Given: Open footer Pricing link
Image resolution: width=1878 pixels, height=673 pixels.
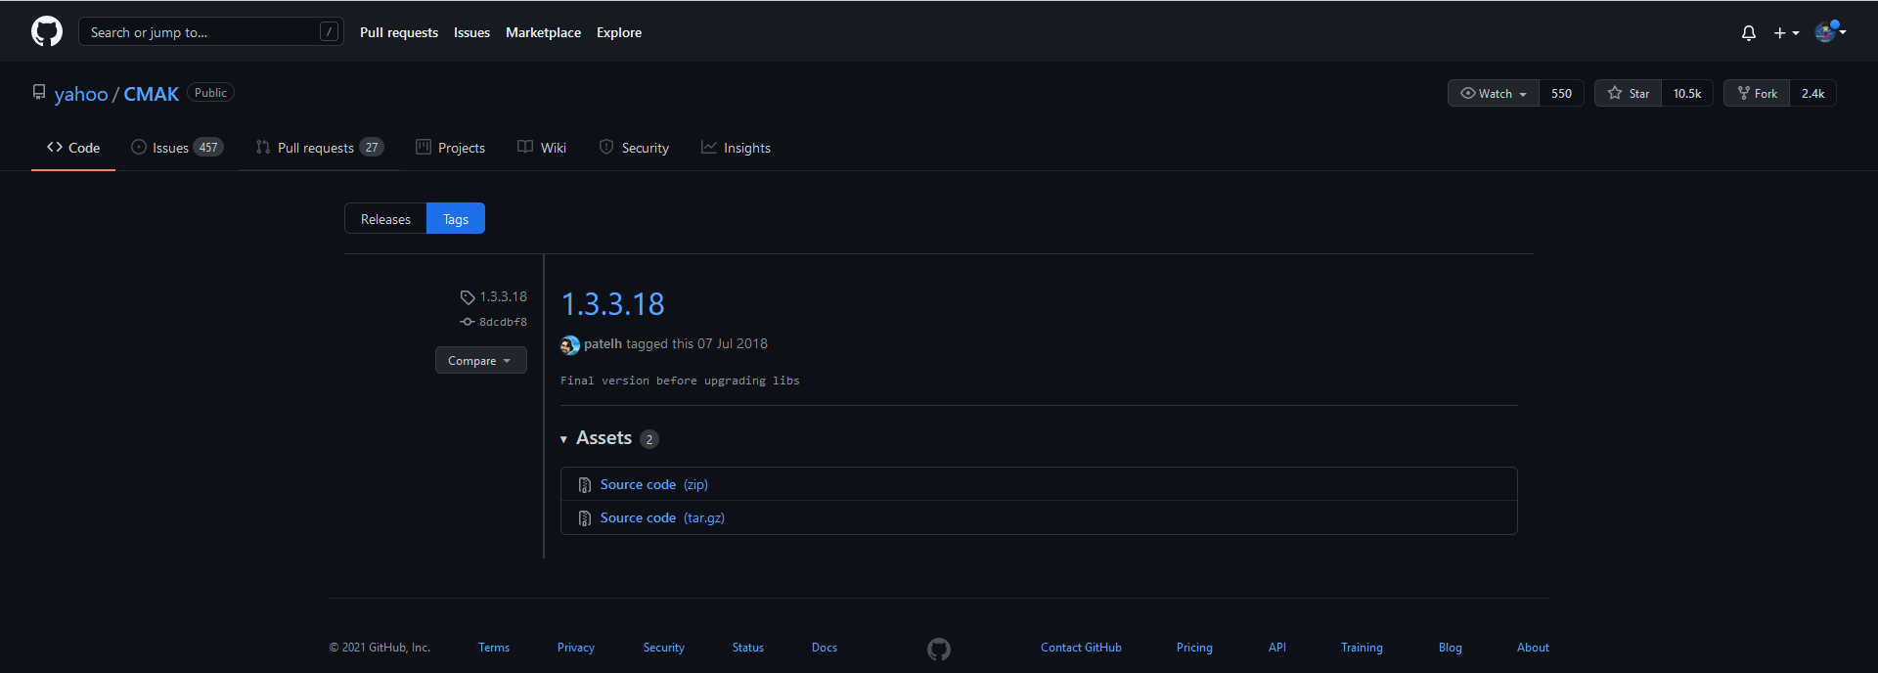Looking at the screenshot, I should (x=1194, y=648).
